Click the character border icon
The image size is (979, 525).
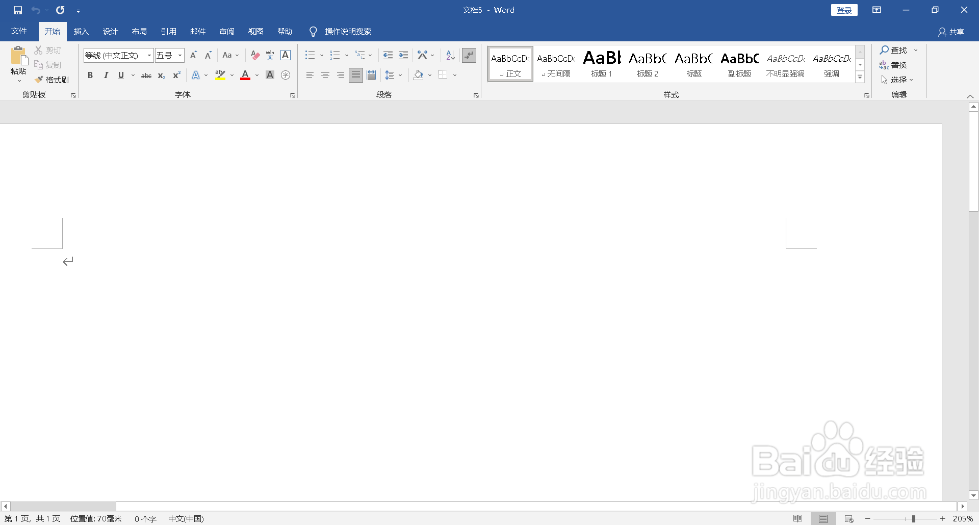(286, 55)
